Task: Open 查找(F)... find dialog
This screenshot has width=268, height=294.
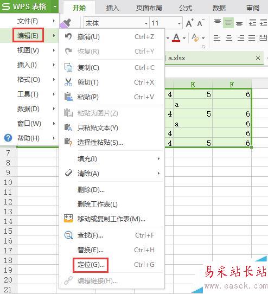Action: pos(112,235)
